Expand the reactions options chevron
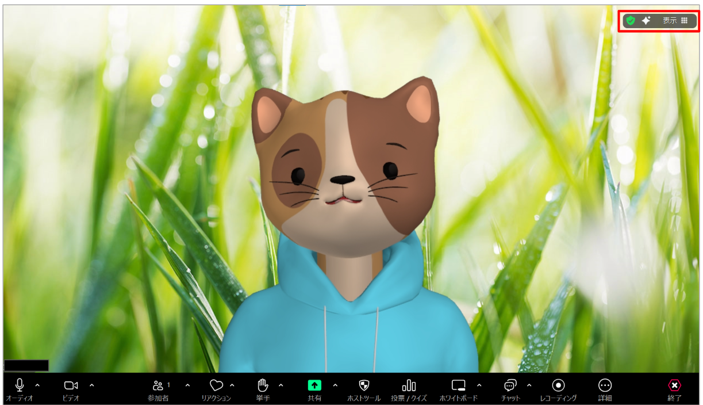 click(232, 385)
